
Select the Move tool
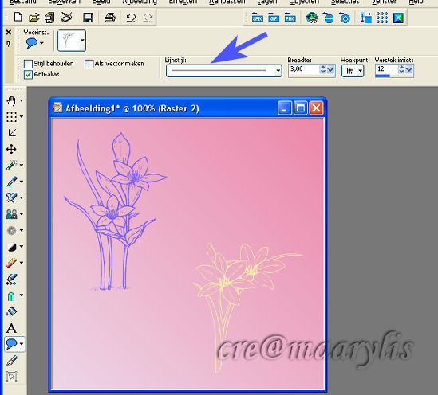pyautogui.click(x=11, y=149)
